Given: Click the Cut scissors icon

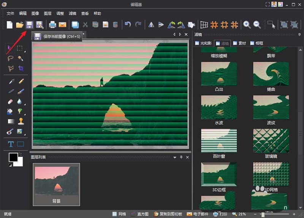Looking at the screenshot, I should (x=85, y=25).
